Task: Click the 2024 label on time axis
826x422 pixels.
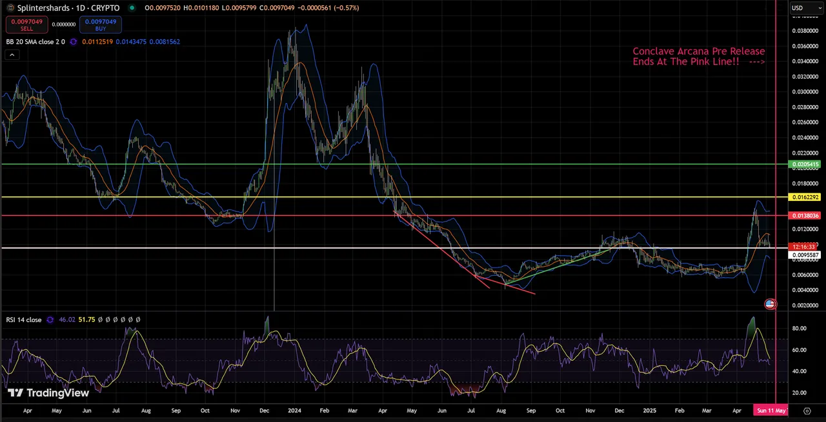Action: (295, 410)
